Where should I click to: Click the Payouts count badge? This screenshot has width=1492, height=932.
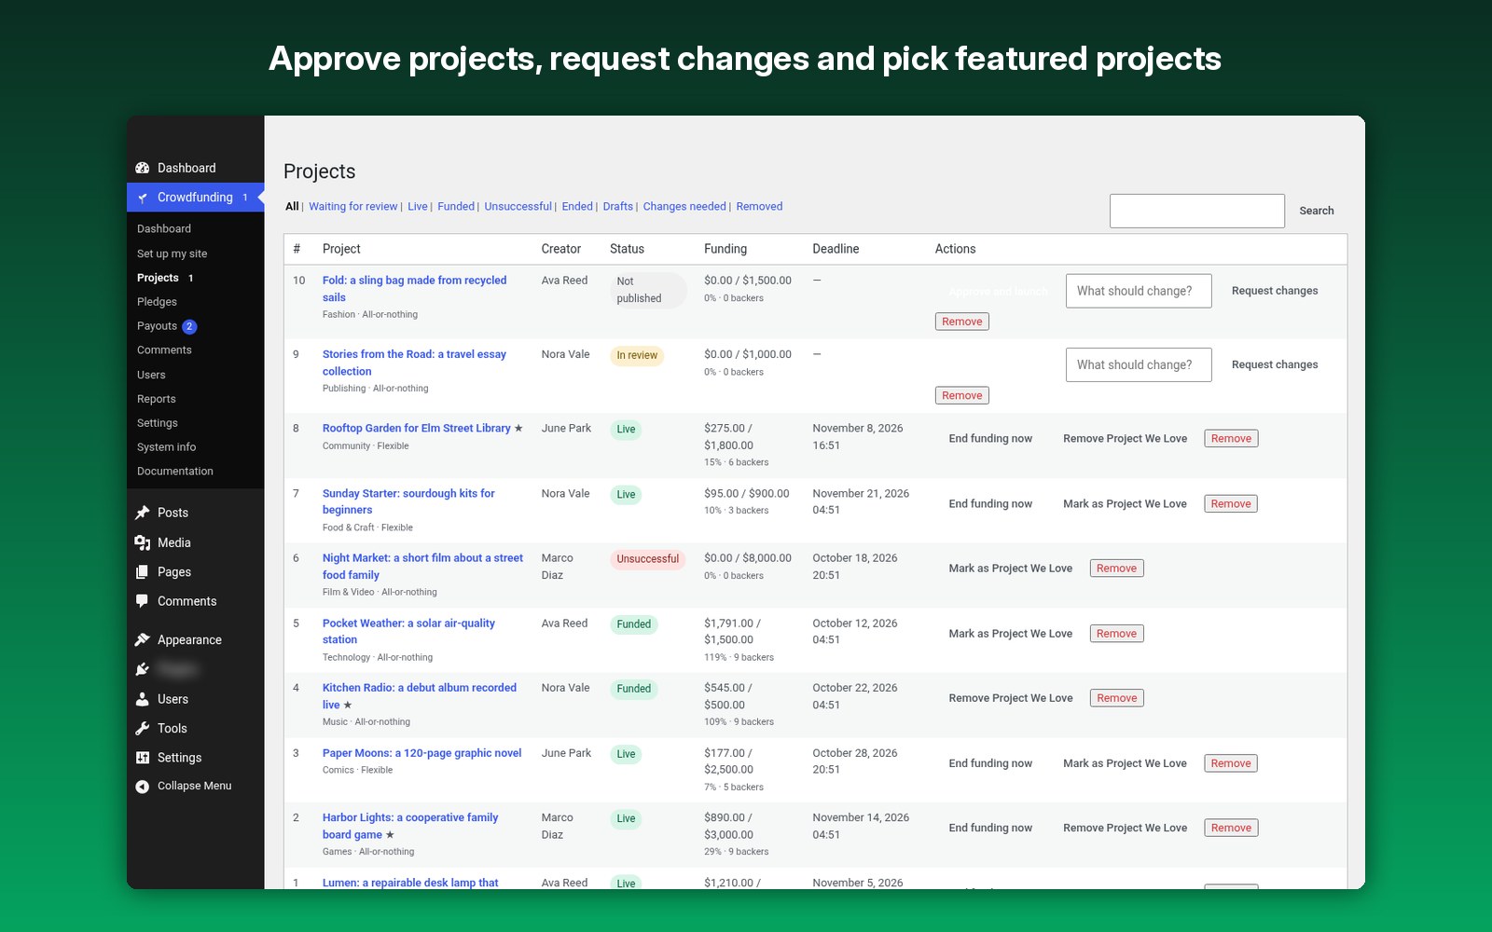pyautogui.click(x=189, y=326)
